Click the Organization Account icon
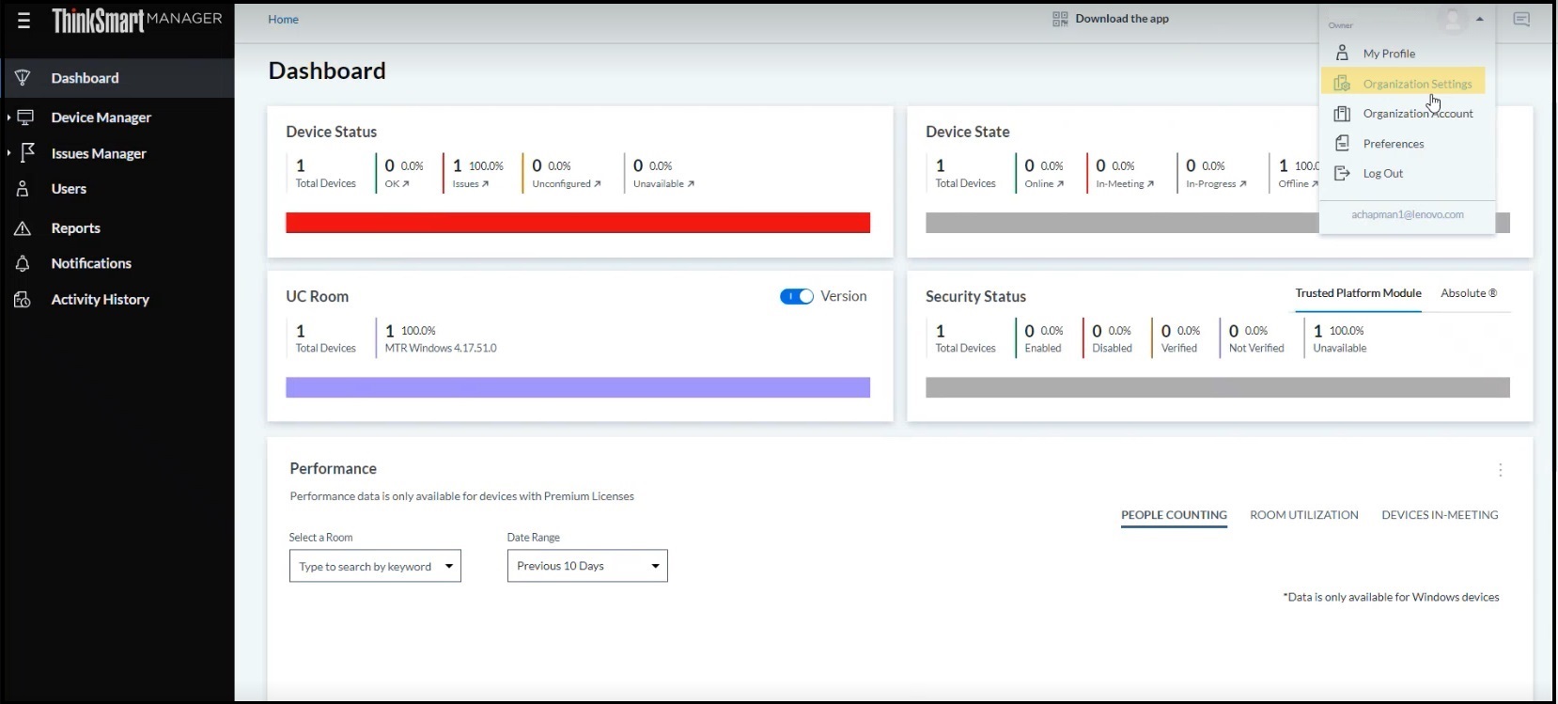Viewport: 1558px width, 704px height. 1342,114
